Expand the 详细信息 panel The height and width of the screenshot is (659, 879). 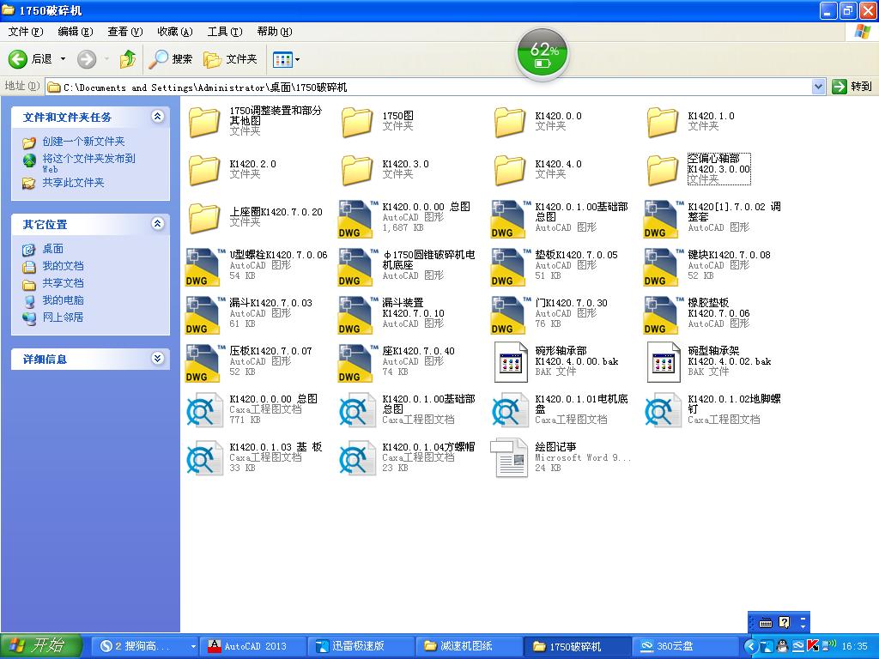click(x=158, y=358)
